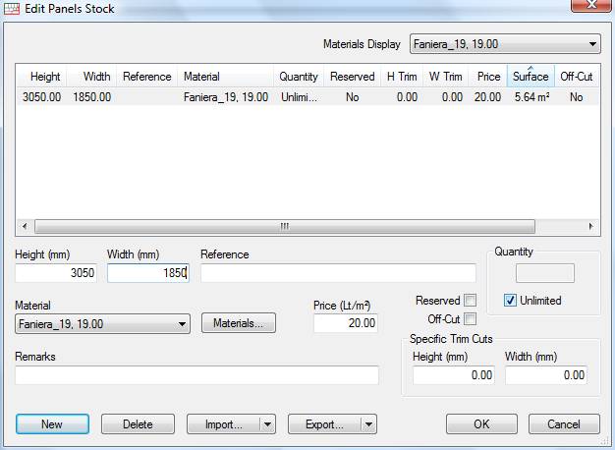The height and width of the screenshot is (450, 615).
Task: Click the Cancel button
Action: pyautogui.click(x=564, y=424)
